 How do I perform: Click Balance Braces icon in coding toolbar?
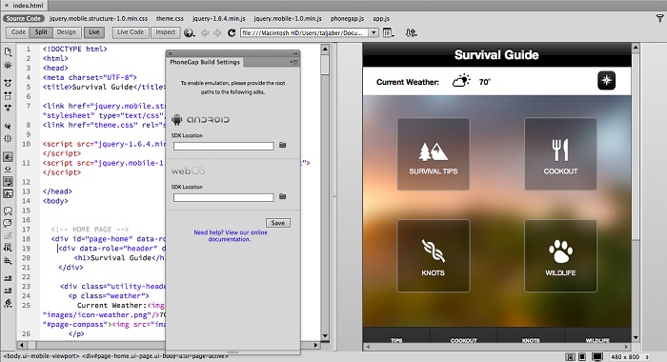click(8, 138)
